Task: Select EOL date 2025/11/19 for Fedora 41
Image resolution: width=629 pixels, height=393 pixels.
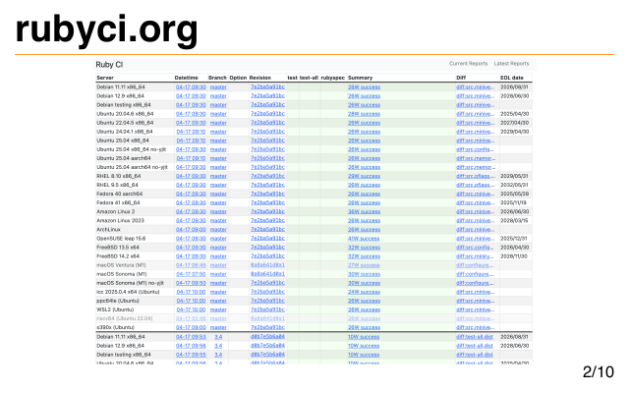Action: (514, 203)
